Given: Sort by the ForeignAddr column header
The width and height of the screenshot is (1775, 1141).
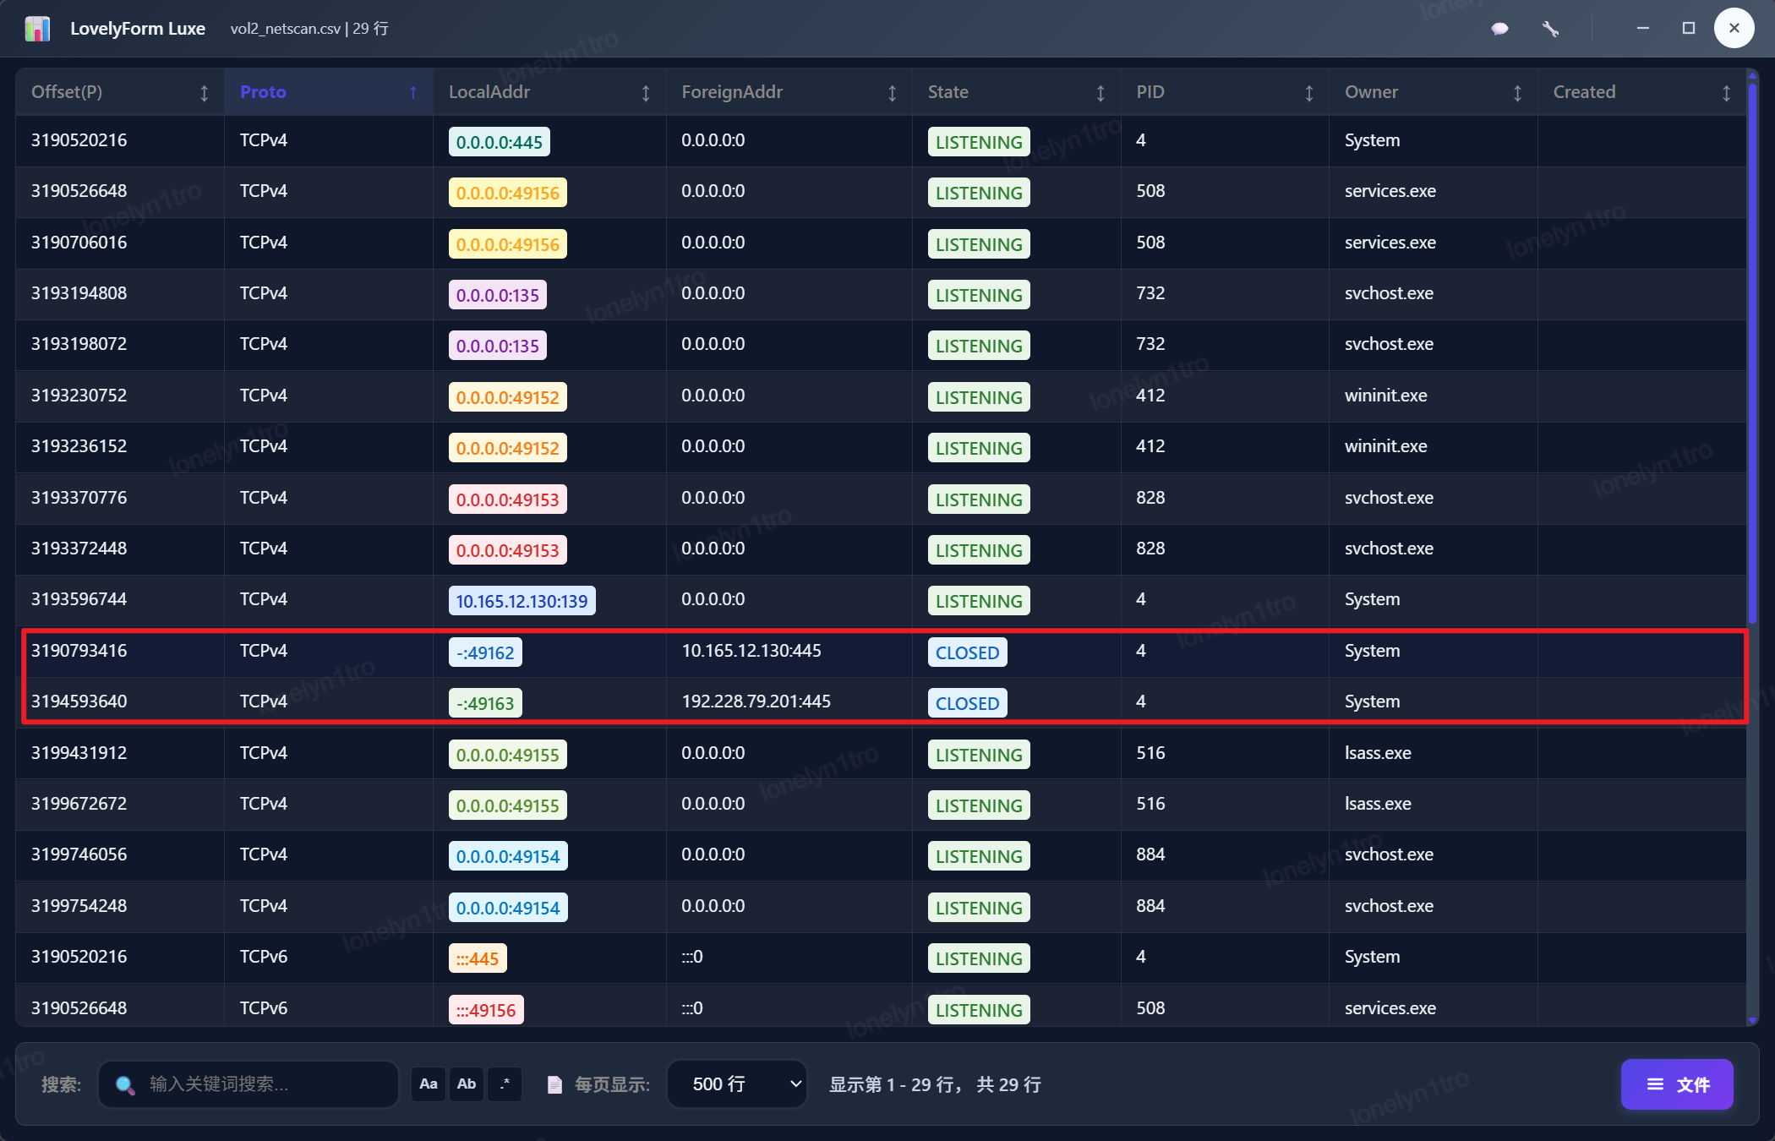Looking at the screenshot, I should tap(732, 92).
